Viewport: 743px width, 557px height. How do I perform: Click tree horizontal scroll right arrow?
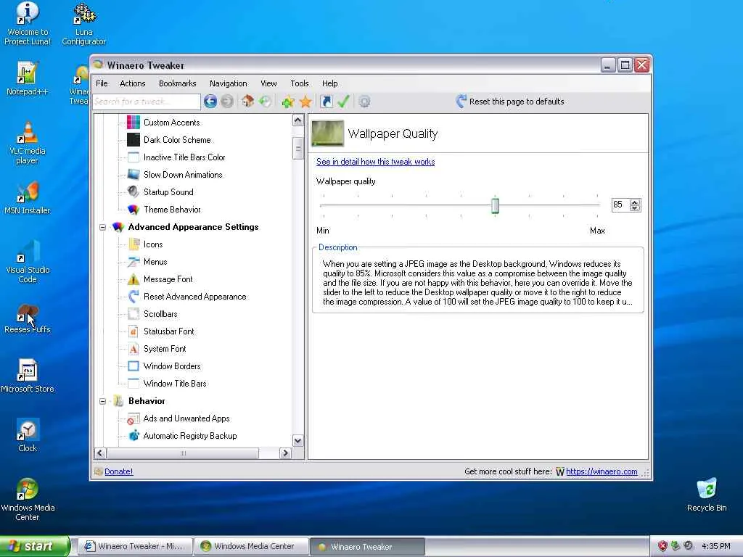tap(285, 453)
